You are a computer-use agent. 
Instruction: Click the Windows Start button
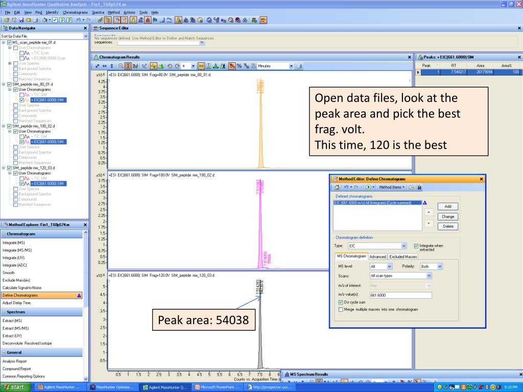15,387
